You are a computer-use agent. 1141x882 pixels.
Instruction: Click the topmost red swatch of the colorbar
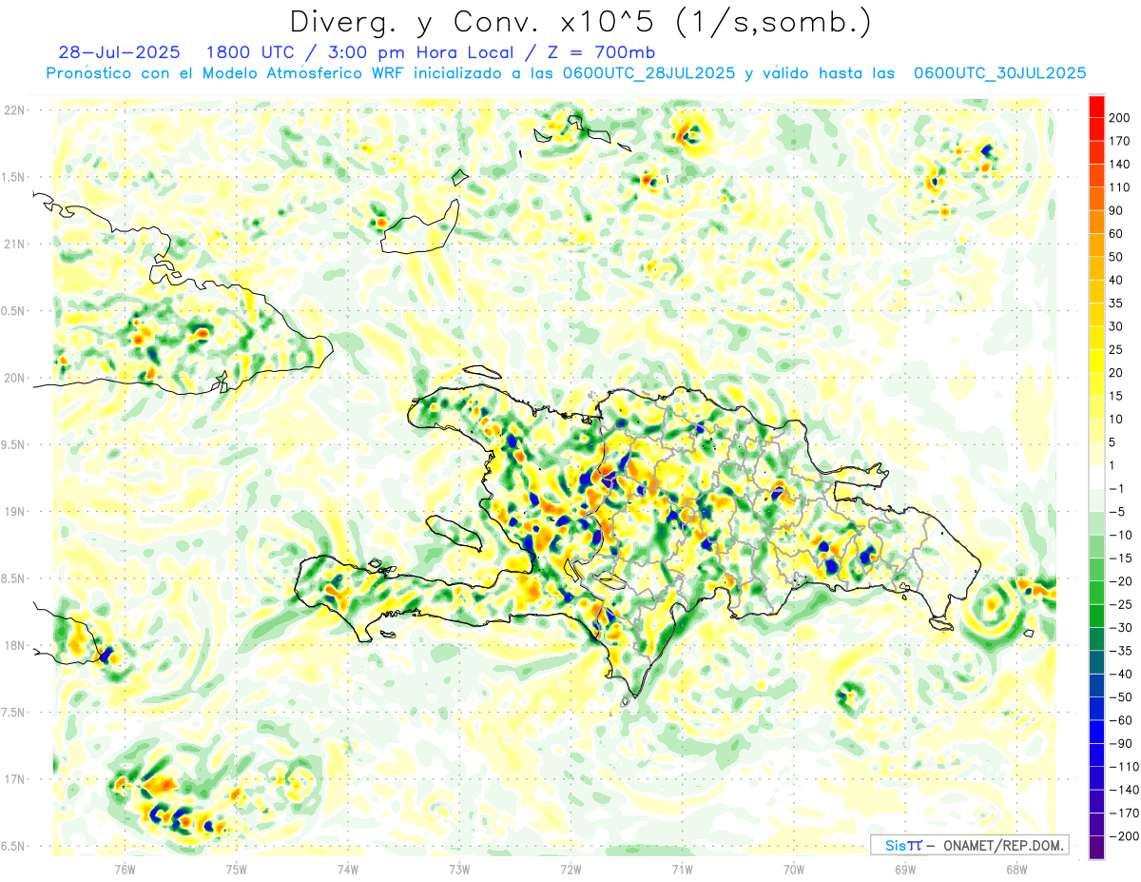point(1096,107)
